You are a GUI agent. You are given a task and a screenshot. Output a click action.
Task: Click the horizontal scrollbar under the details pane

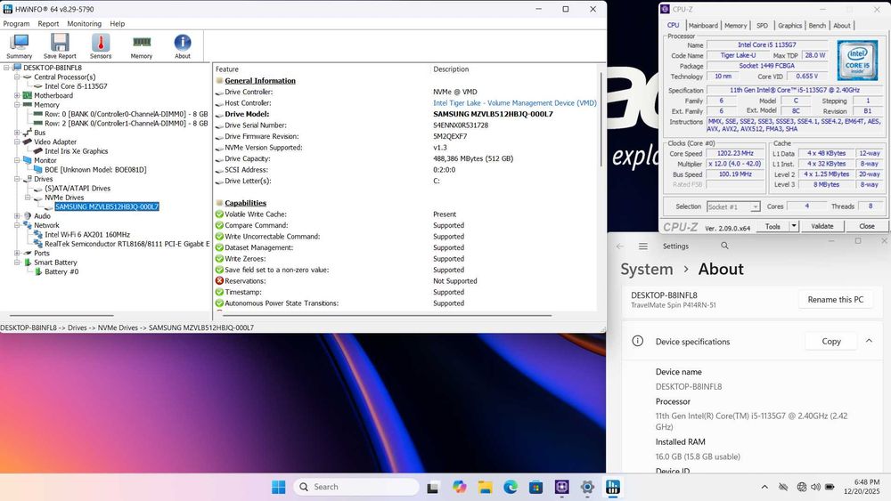(x=385, y=316)
